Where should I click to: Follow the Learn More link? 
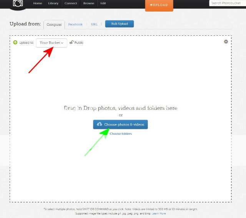(159, 213)
